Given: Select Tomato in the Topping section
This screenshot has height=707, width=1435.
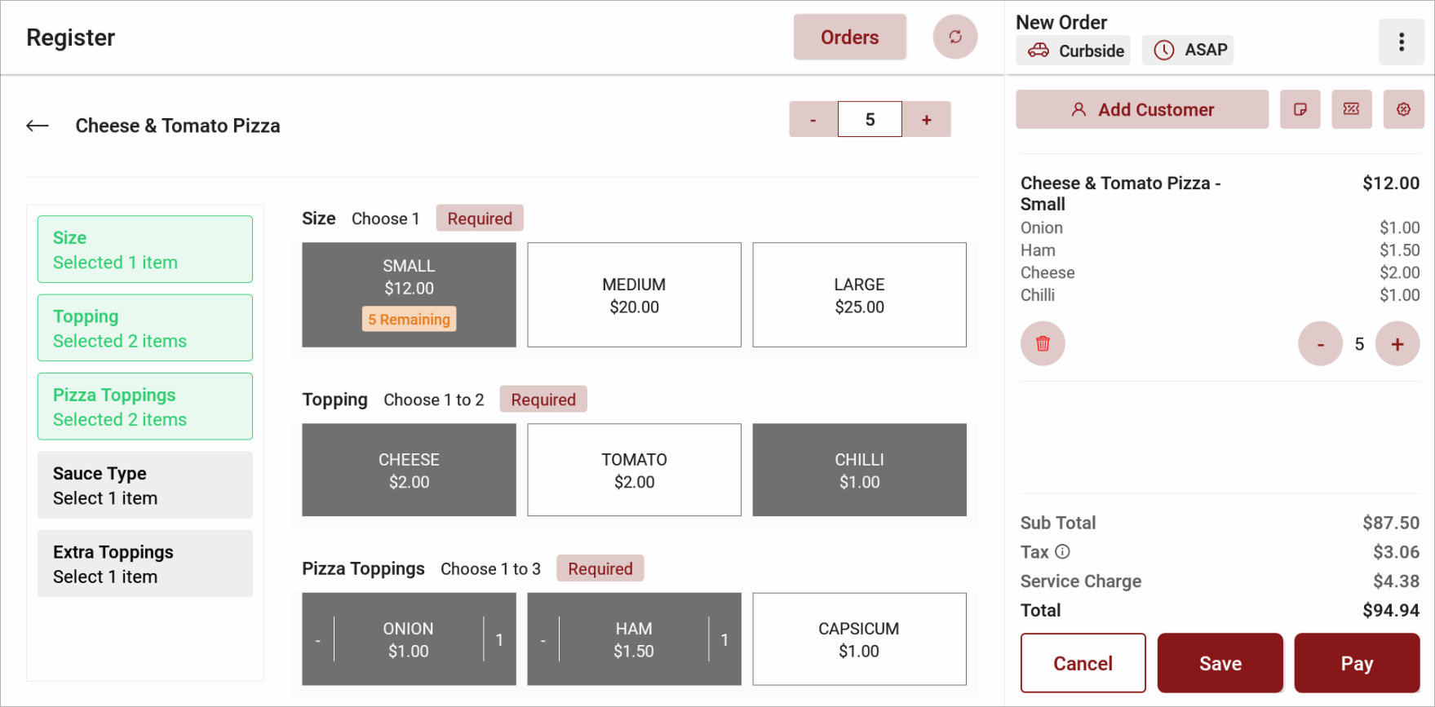Looking at the screenshot, I should 634,471.
